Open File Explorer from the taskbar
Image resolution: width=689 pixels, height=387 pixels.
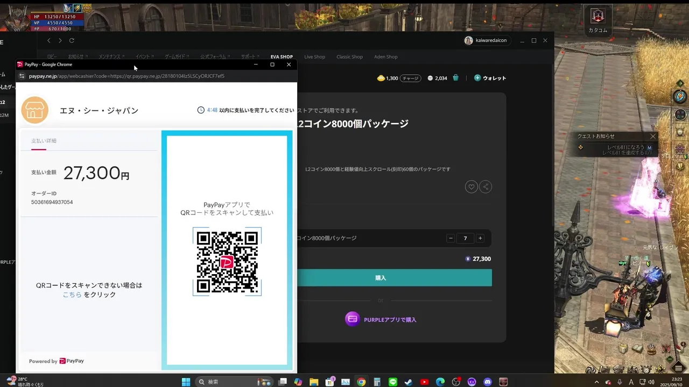point(314,382)
